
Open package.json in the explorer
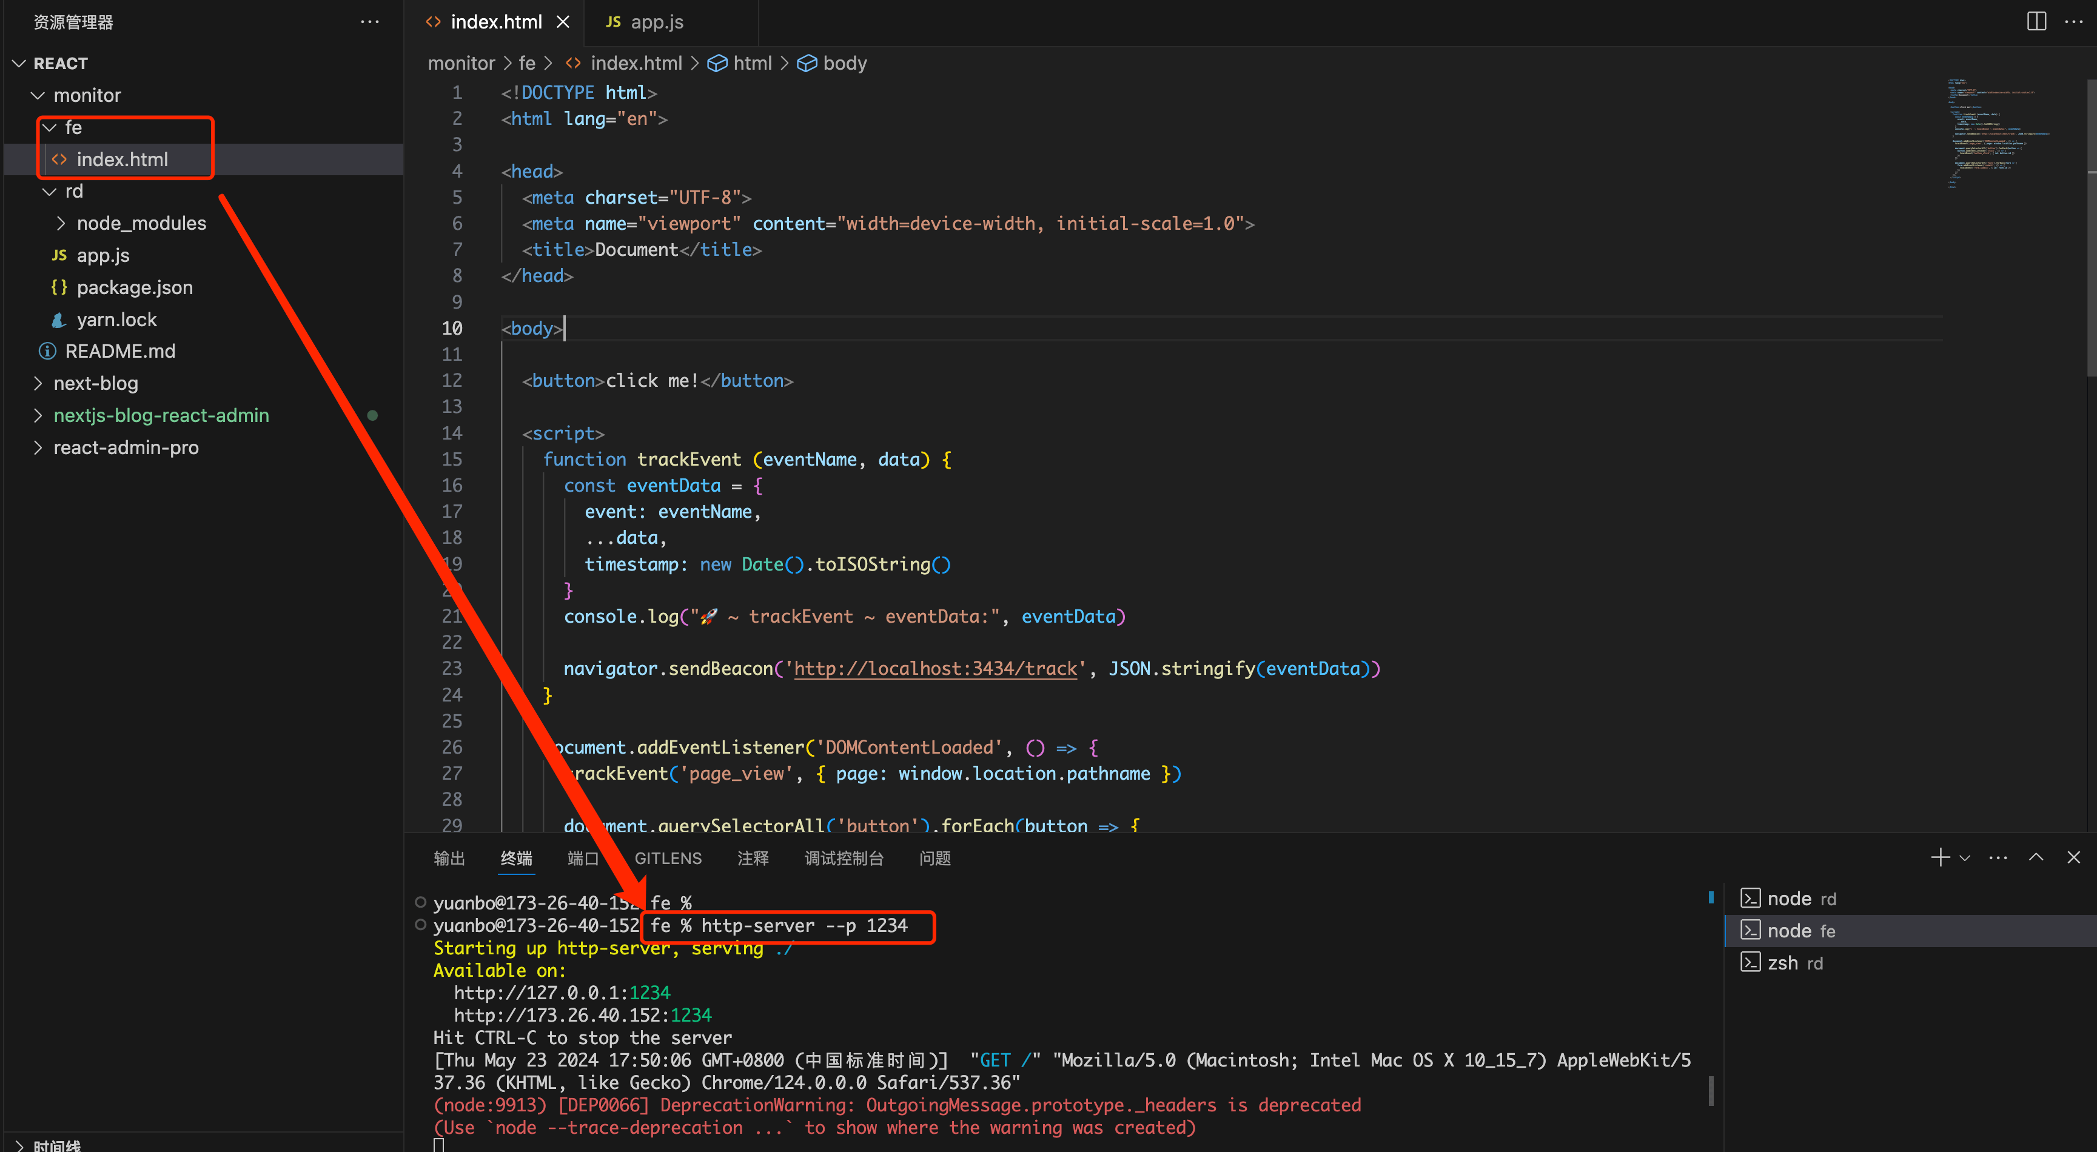point(134,287)
